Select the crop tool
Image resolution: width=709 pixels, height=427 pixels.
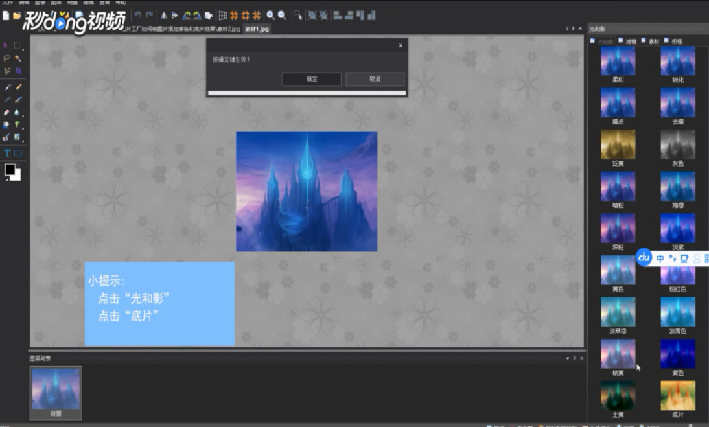18,71
